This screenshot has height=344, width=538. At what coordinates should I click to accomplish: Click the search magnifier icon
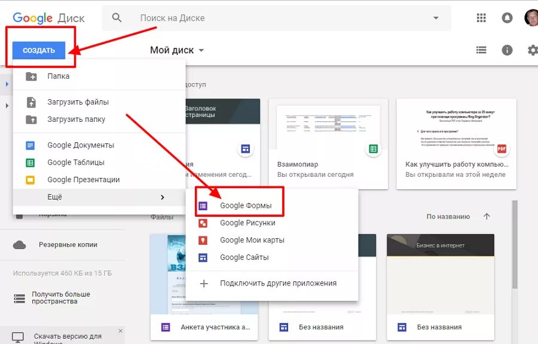pyautogui.click(x=117, y=17)
